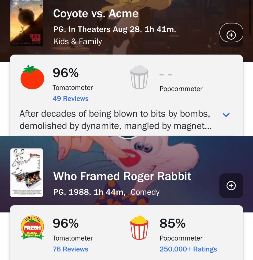
Task: Click the truncated synopsis text for Coyote
Action: pos(116,120)
